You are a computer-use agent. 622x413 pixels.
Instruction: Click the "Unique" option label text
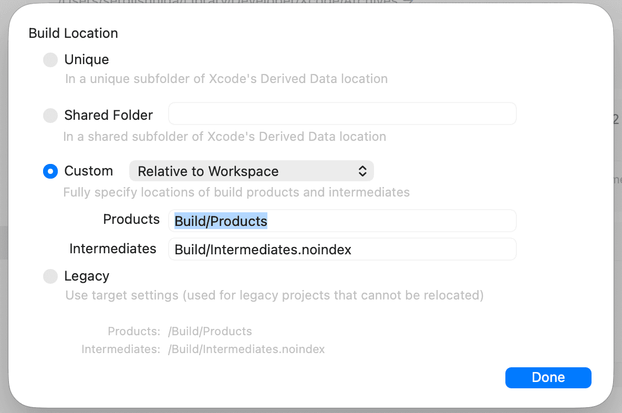pyautogui.click(x=87, y=59)
